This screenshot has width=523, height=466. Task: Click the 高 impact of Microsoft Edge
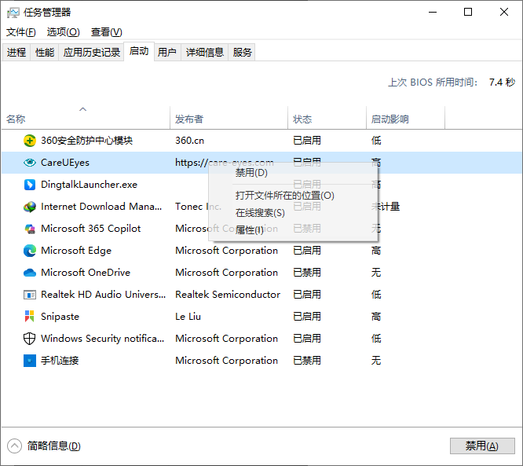(x=376, y=251)
